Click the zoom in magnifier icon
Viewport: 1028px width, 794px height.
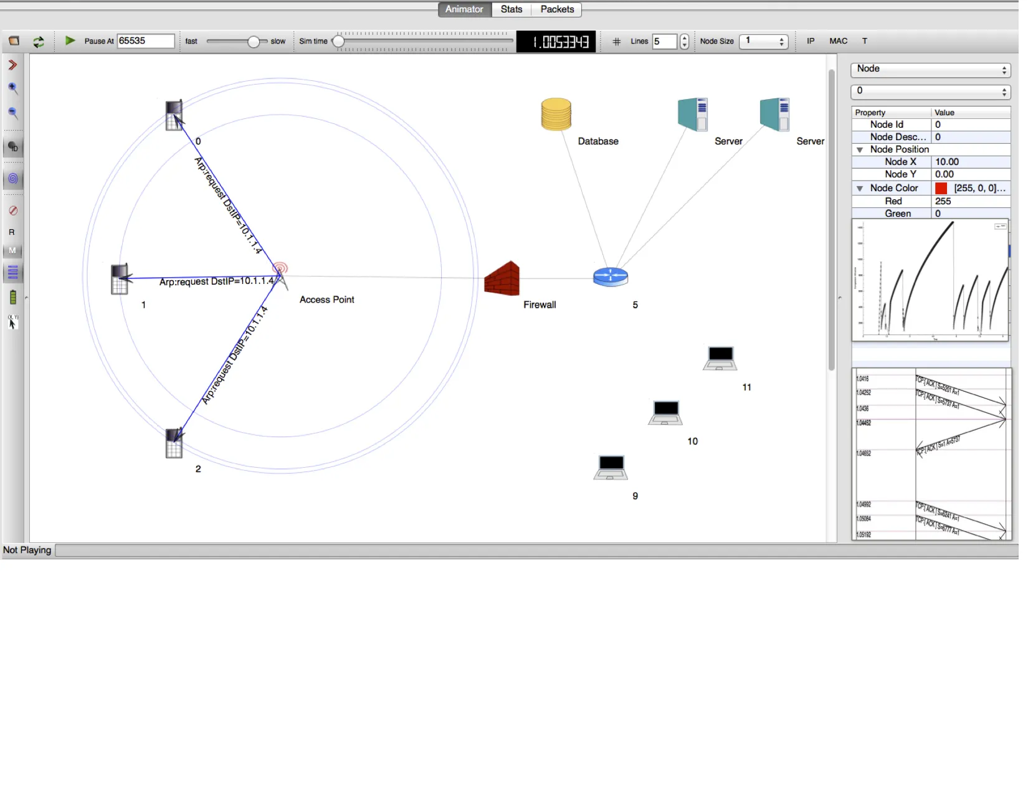point(13,88)
